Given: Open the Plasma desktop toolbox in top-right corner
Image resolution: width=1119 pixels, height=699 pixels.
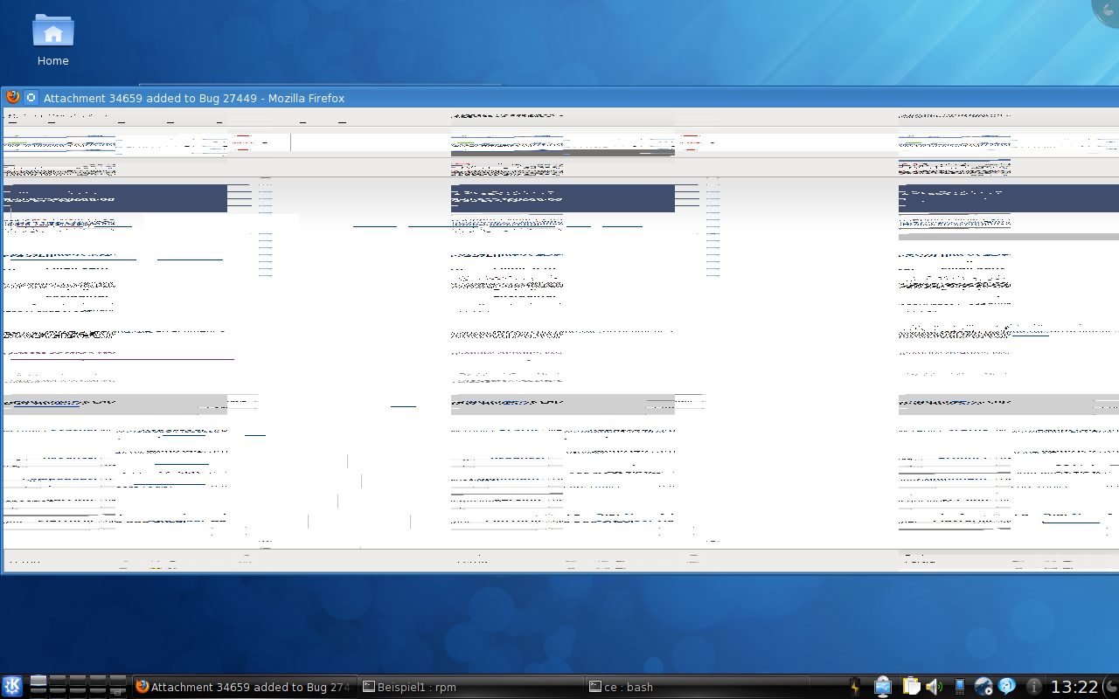Looking at the screenshot, I should 1109,9.
